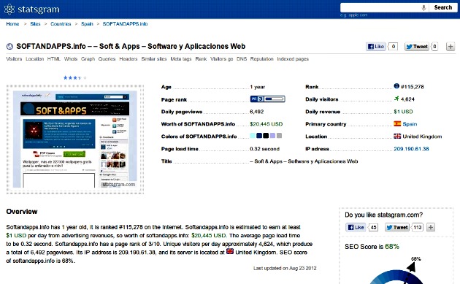Click the '$20,445 USD' worth value in stats
This screenshot has height=284, width=460.
(x=266, y=124)
